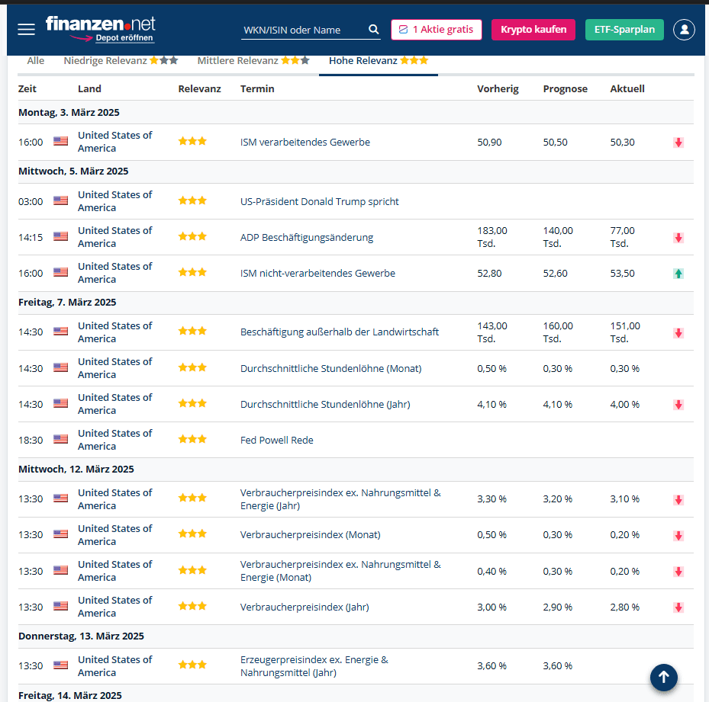Open Verbraucherpreisindex (Monat) event
The height and width of the screenshot is (702, 709).
coord(311,535)
